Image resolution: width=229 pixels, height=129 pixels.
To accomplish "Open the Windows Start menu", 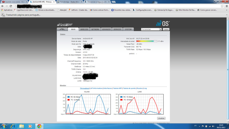I will 4,126.
